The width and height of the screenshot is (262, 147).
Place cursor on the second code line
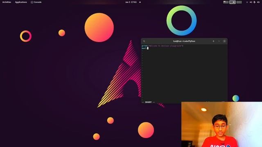(x=145, y=48)
